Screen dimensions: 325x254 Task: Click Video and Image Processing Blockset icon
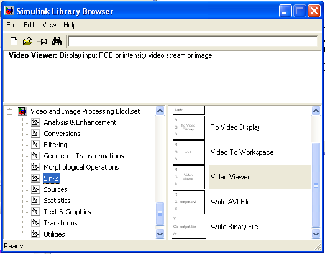pos(22,111)
